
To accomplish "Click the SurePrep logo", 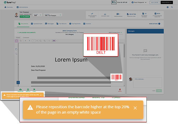I will (10, 2).
